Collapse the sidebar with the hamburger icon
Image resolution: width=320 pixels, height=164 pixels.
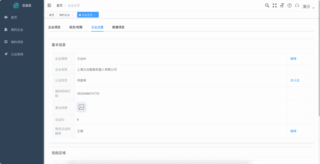click(49, 5)
